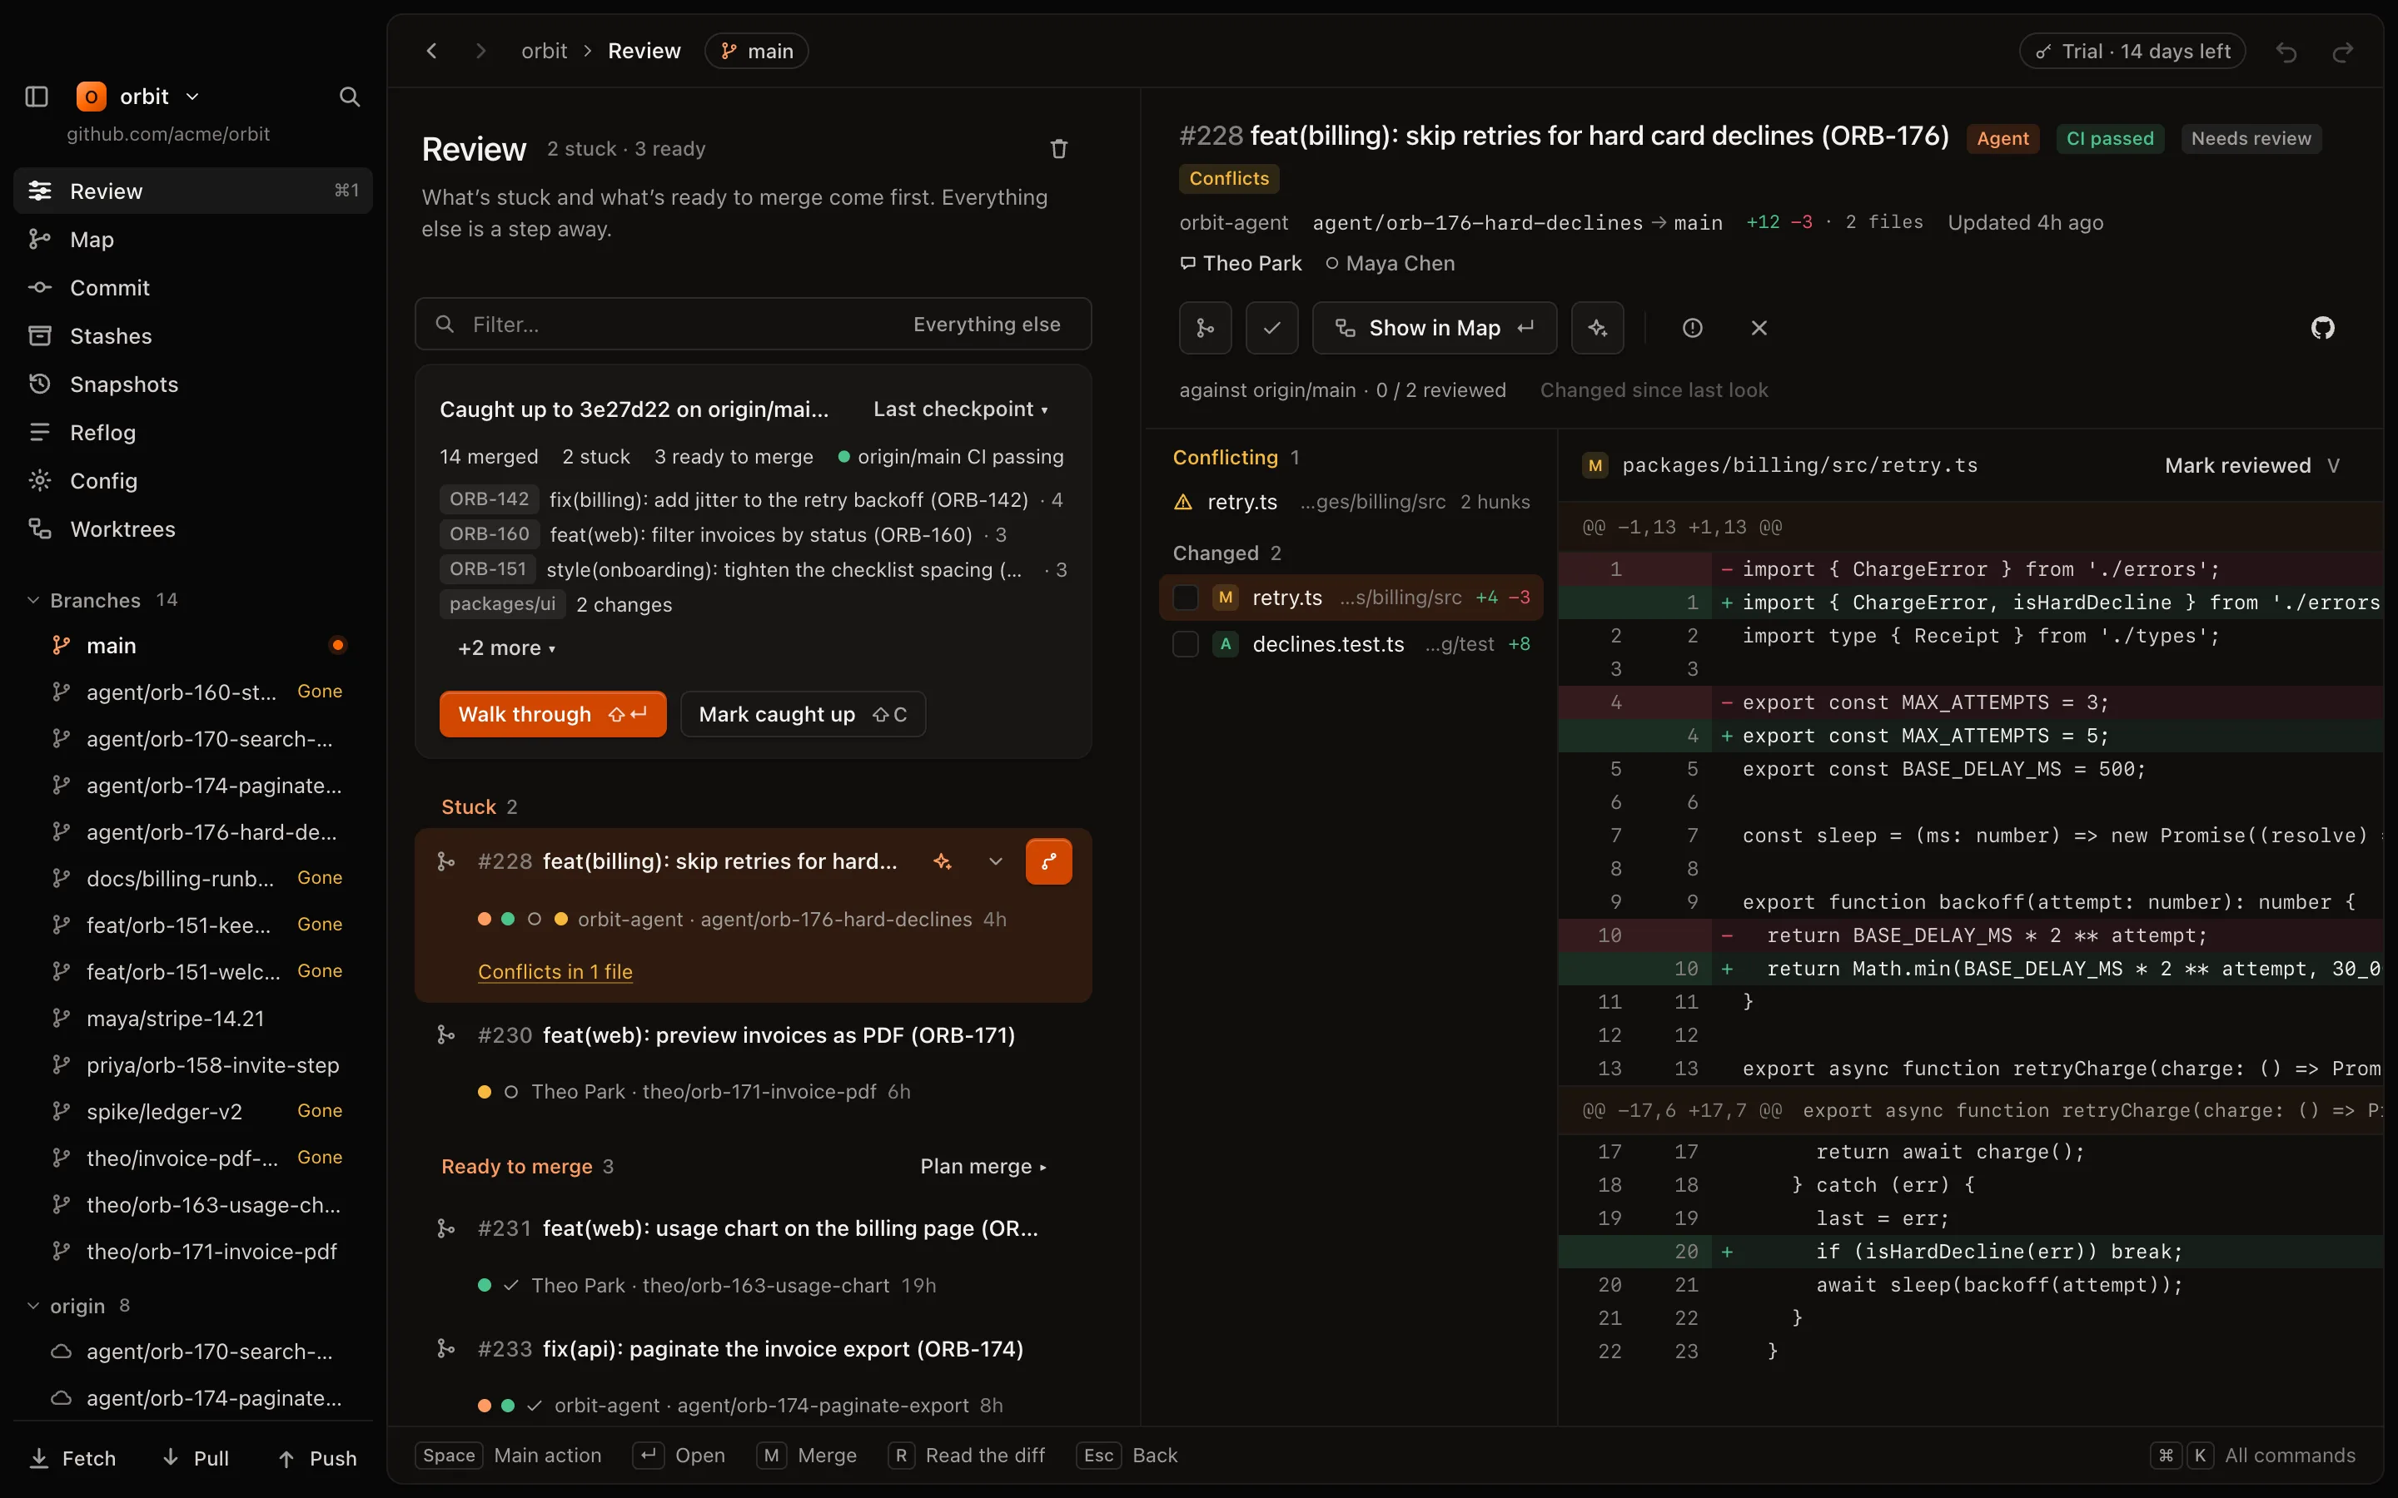Click the orange resolve conflicts icon on #228
Image resolution: width=2398 pixels, height=1498 pixels.
tap(1048, 861)
